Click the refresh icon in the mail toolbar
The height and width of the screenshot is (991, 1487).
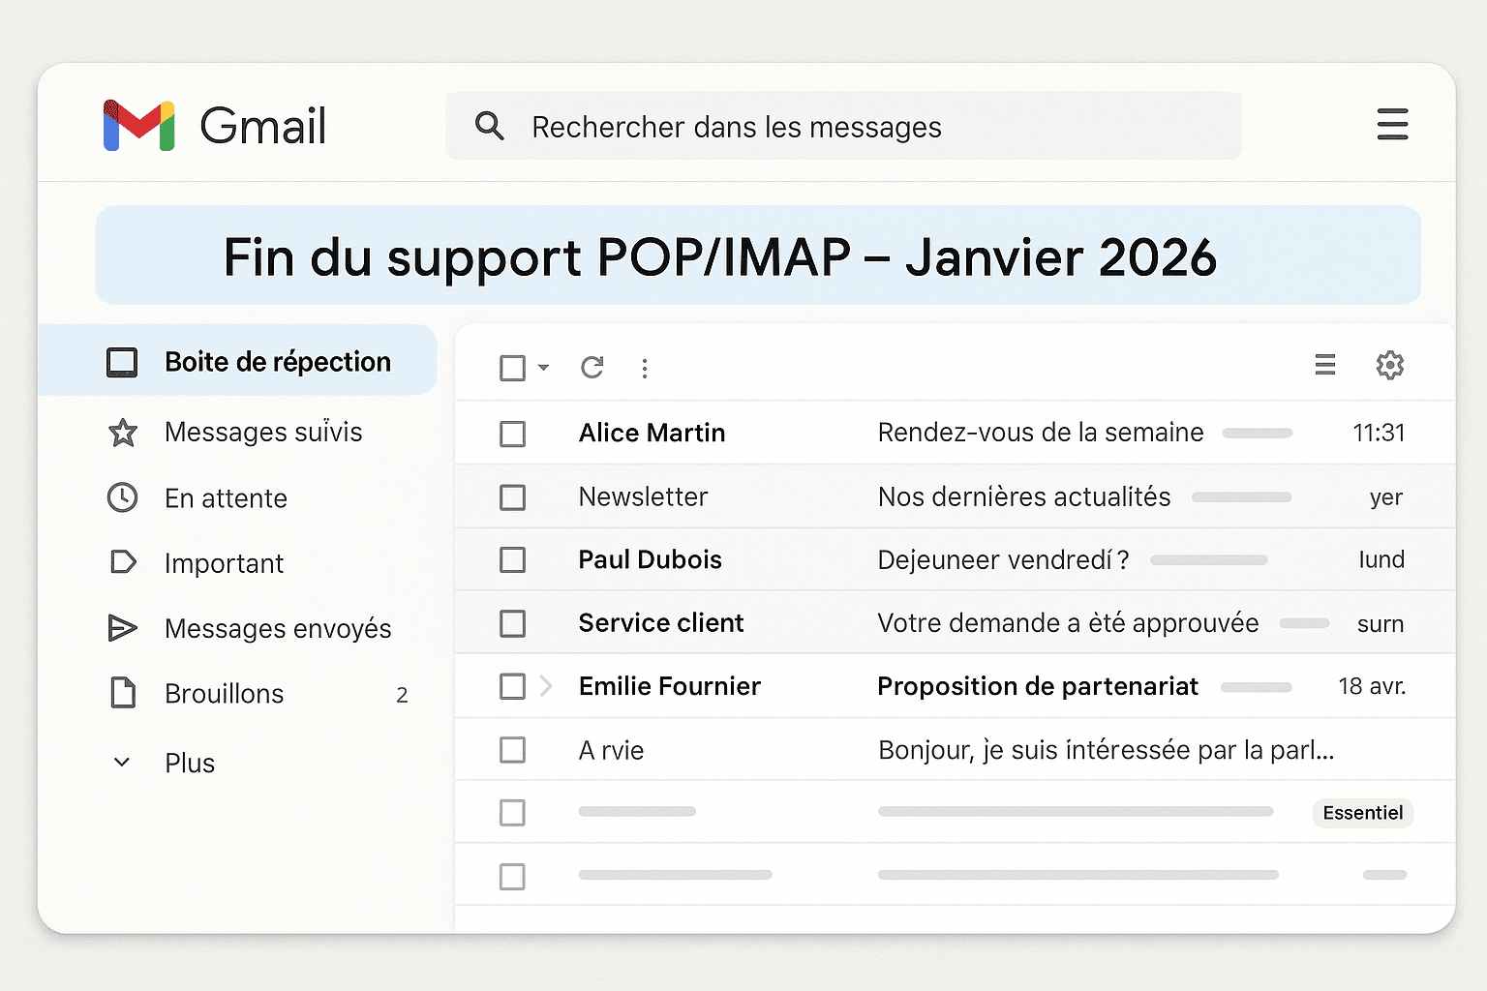[x=592, y=368]
